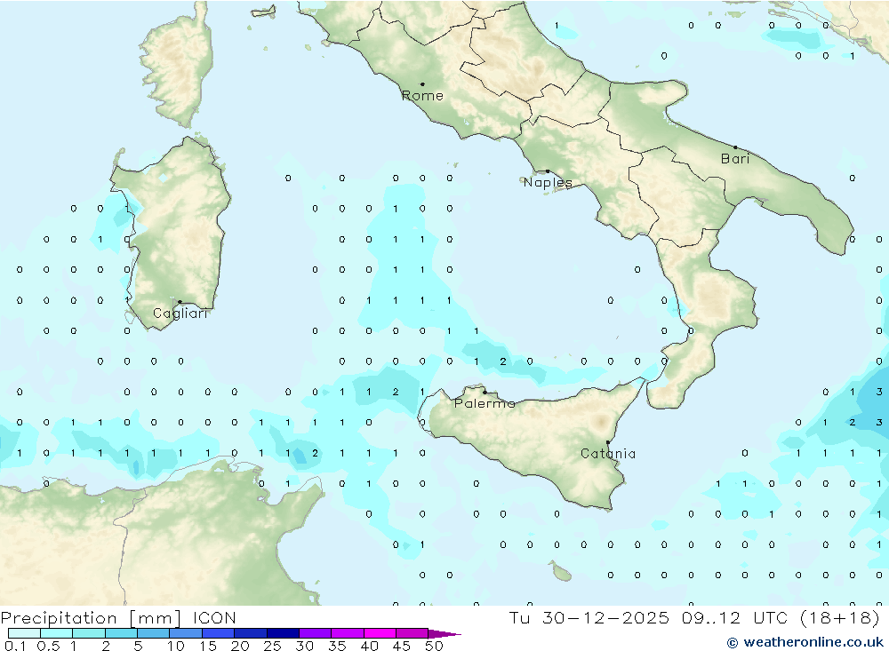Viewport: 889px width, 651px height.
Task: Click the '0.5' legend scale label
Action: pyautogui.click(x=48, y=646)
